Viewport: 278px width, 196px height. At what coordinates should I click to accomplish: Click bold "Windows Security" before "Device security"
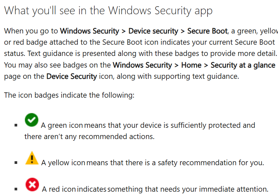pyautogui.click(x=89, y=31)
